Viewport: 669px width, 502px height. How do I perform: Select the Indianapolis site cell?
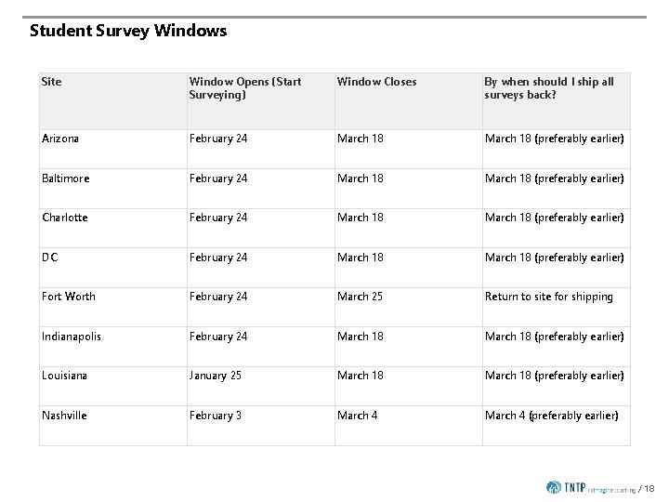[72, 337]
